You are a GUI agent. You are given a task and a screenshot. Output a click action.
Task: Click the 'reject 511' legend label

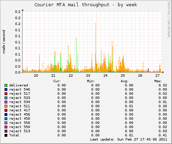(19, 106)
